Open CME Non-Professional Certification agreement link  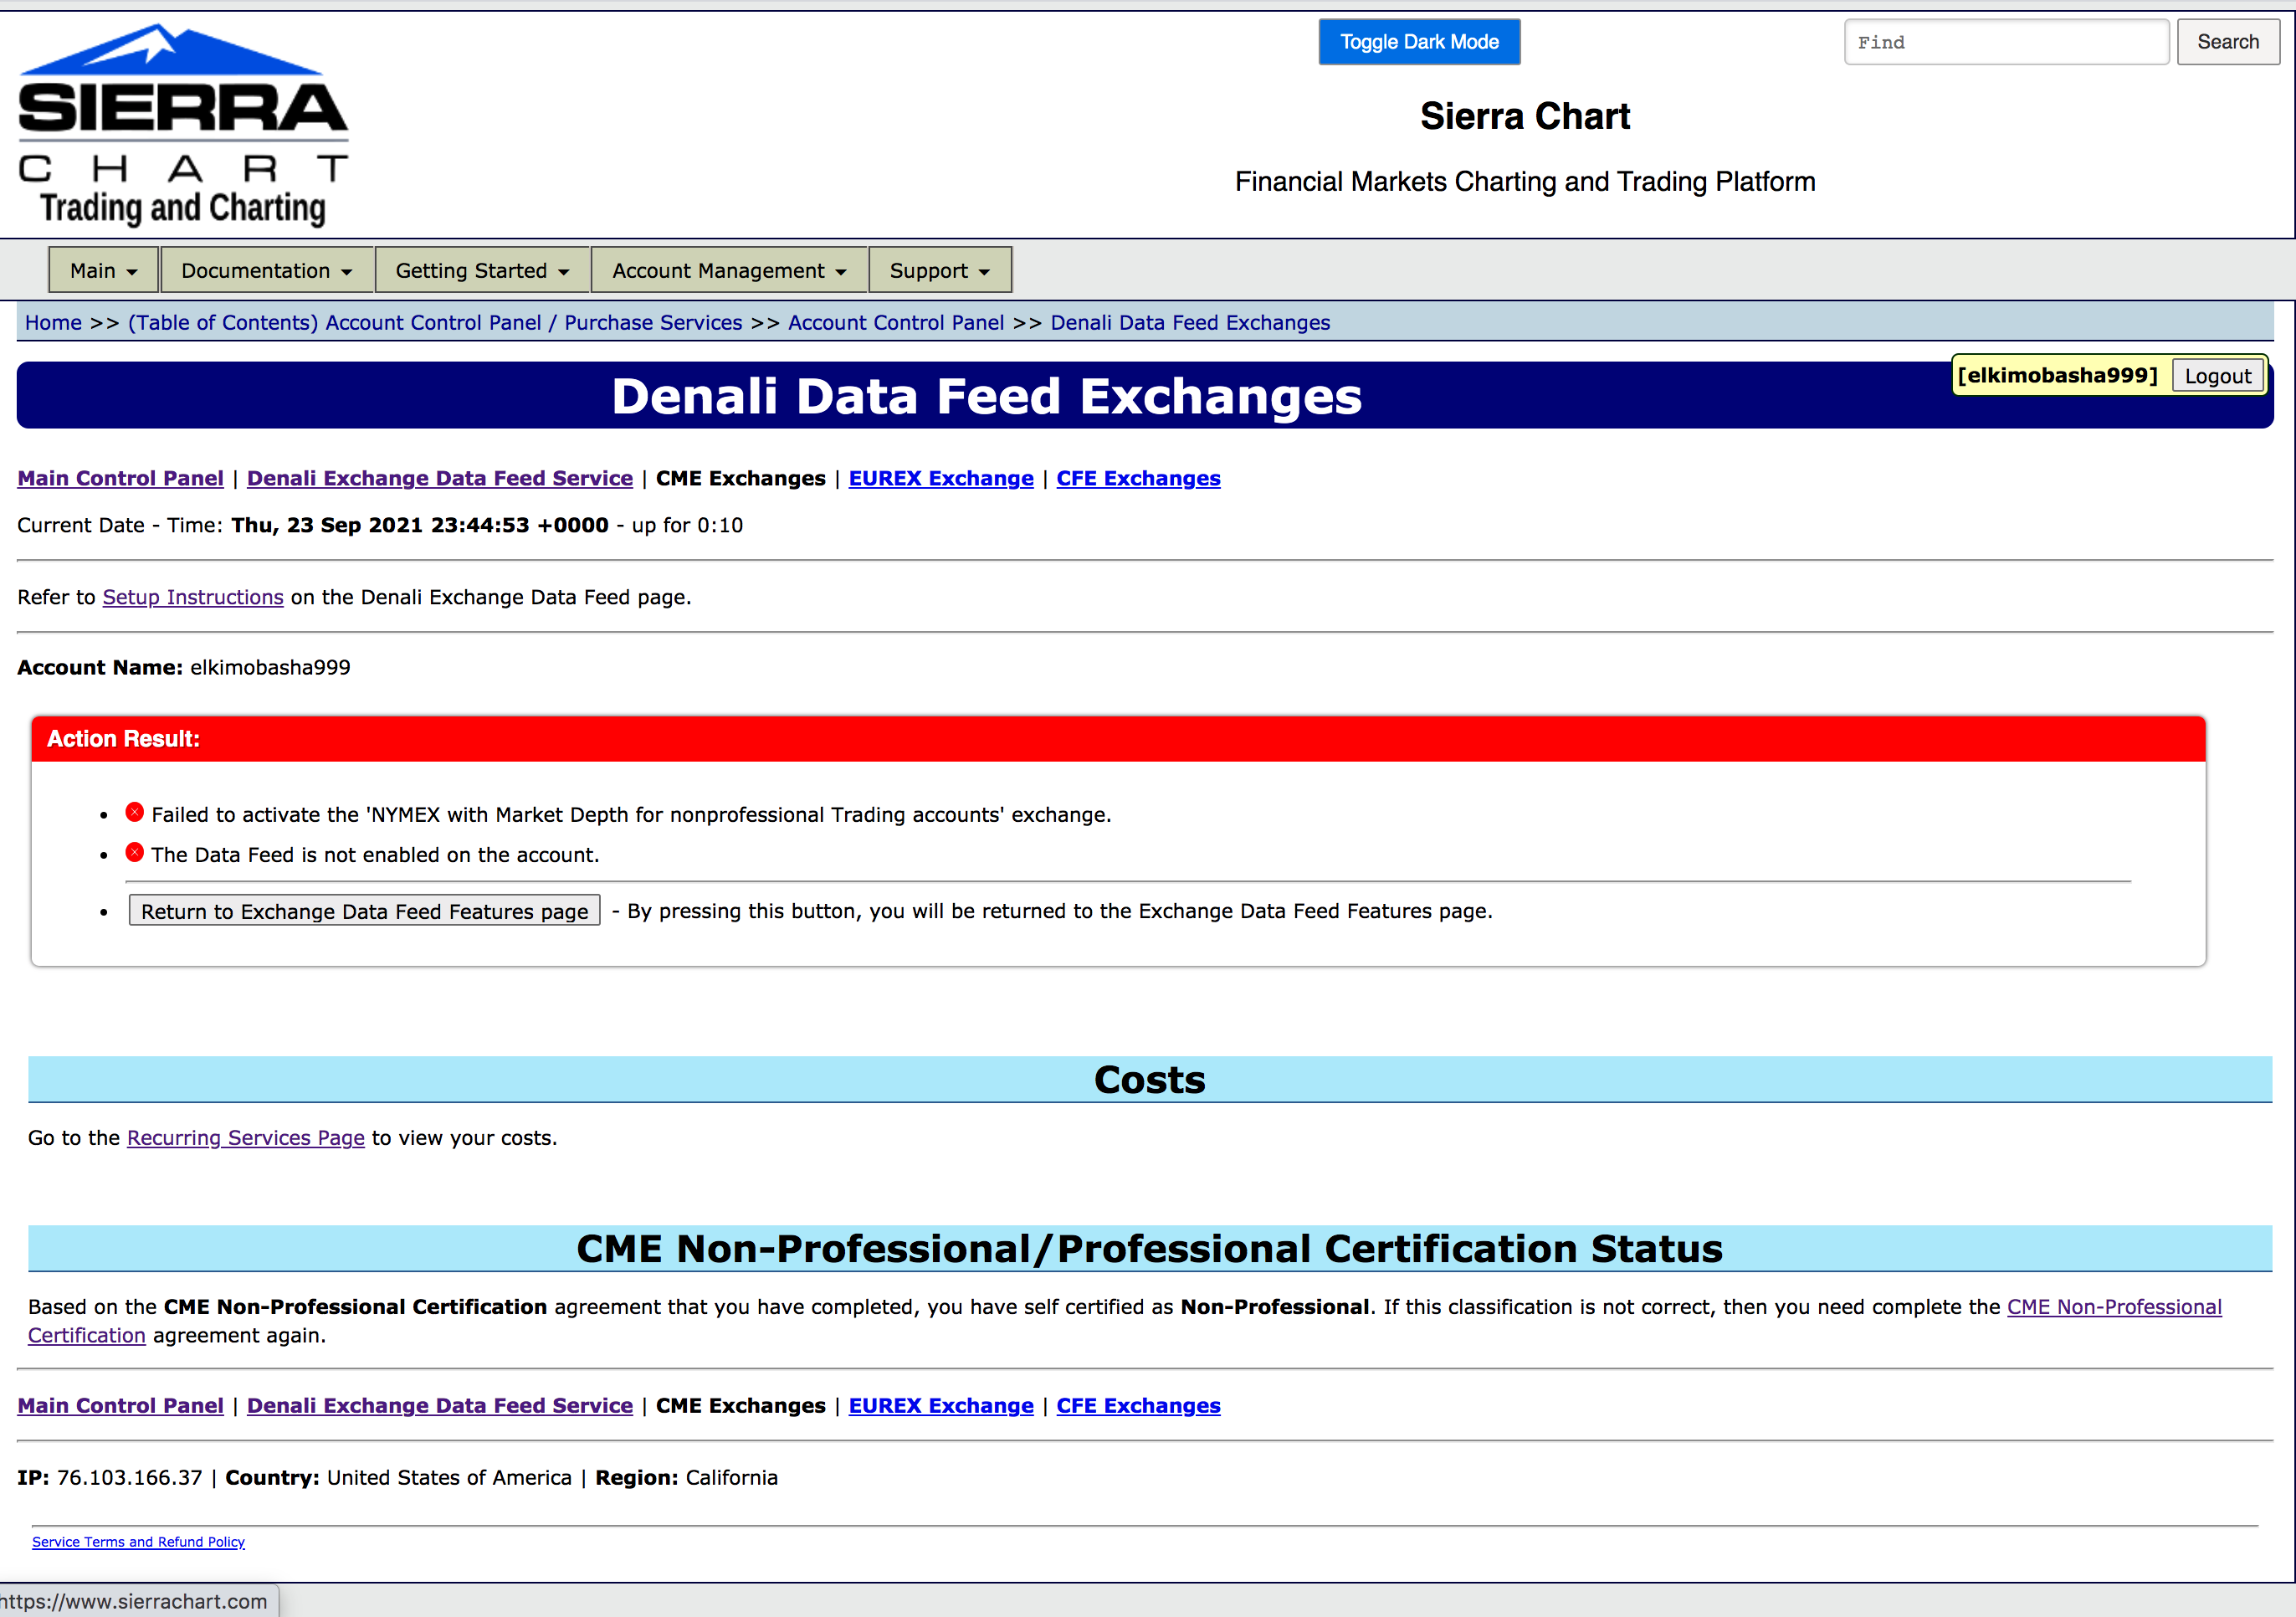[x=2113, y=1307]
